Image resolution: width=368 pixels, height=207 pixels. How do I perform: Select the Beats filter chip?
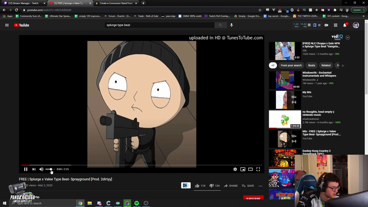click(x=312, y=66)
